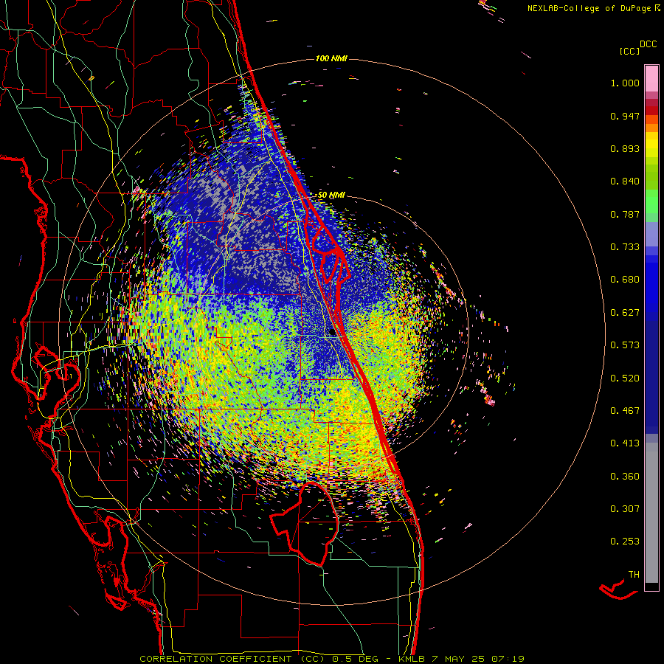Click the 0.5 DEG elevation text
The height and width of the screenshot is (664, 664).
(x=358, y=659)
